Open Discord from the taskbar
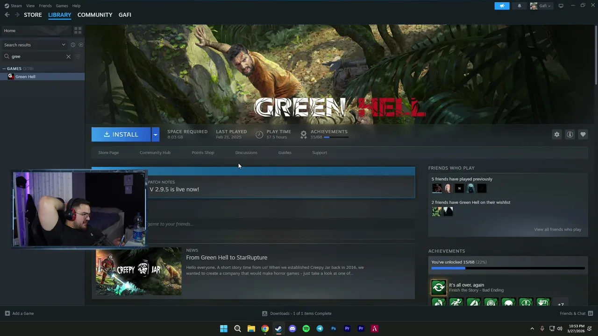Screen dimensions: 598x336 [292, 329]
